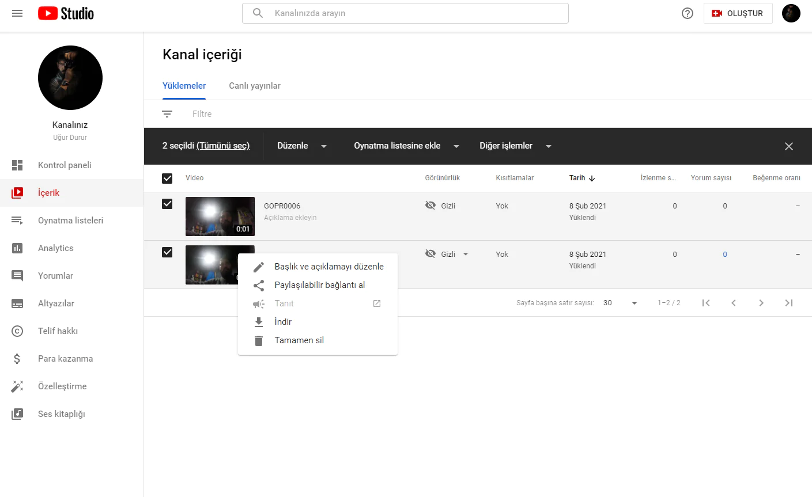The width and height of the screenshot is (812, 497).
Task: Switch to Canlı yayınlar tab
Action: pyautogui.click(x=255, y=86)
